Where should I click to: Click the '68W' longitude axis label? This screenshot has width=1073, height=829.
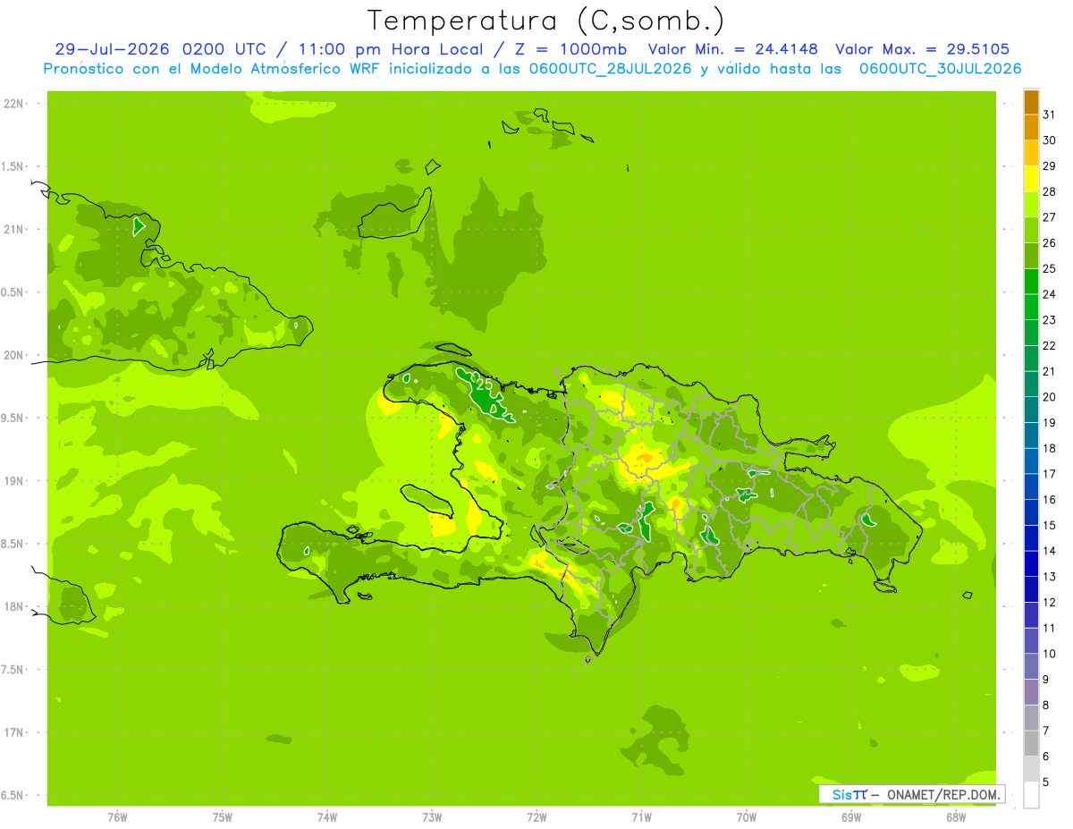(956, 817)
